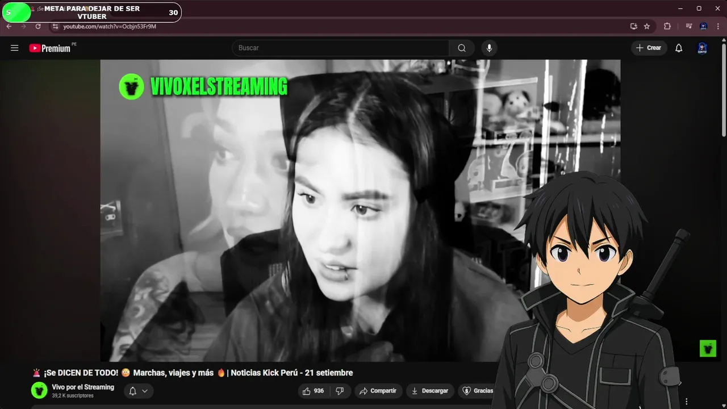Click the VIVOXELSTREAMING green logo in video
The width and height of the screenshot is (727, 409).
(x=203, y=87)
